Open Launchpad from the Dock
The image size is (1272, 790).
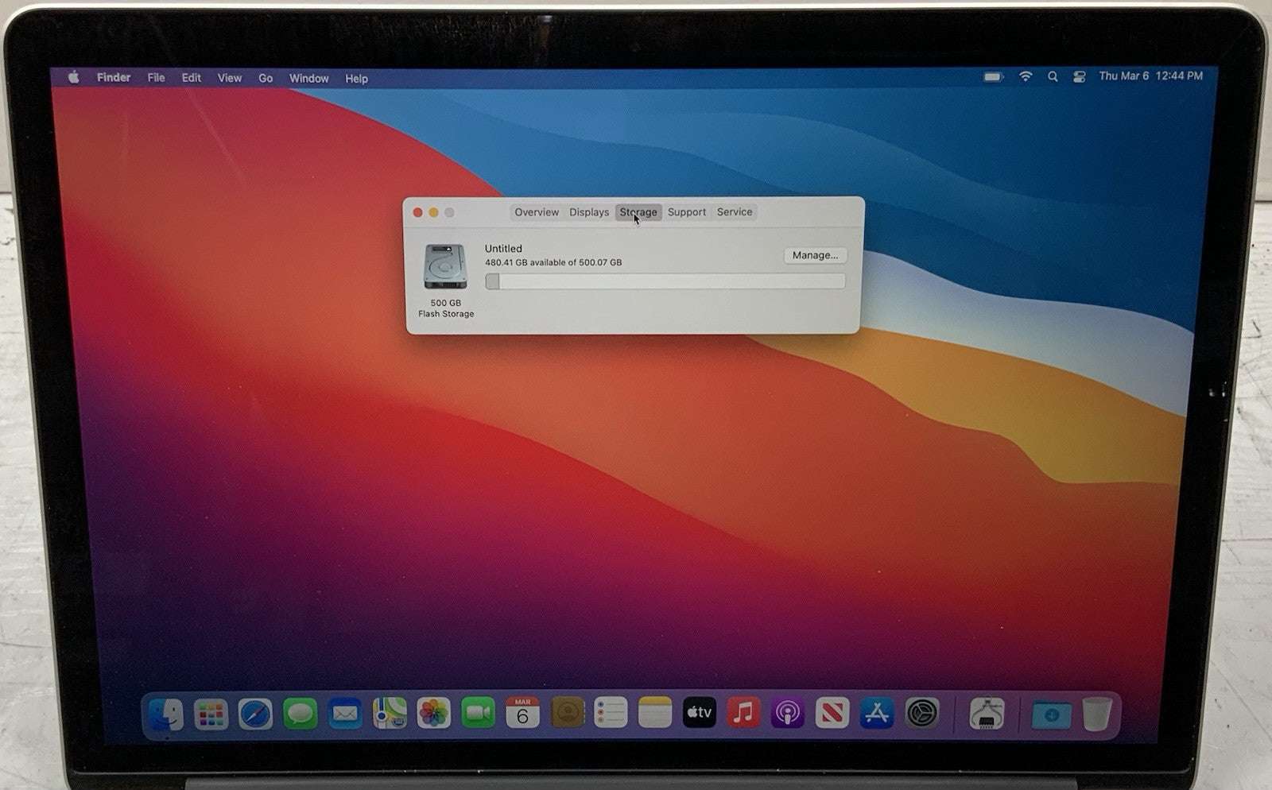(x=211, y=714)
